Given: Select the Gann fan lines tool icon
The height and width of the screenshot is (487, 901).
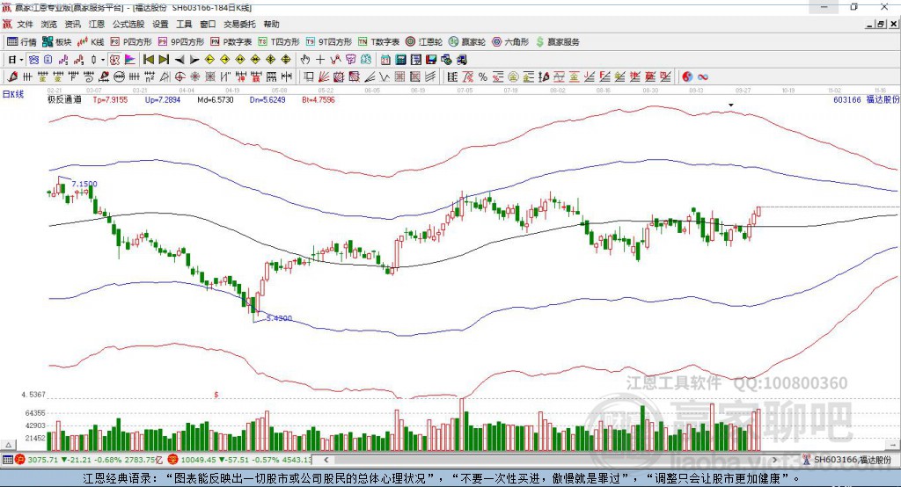Looking at the screenshot, I should (x=324, y=77).
